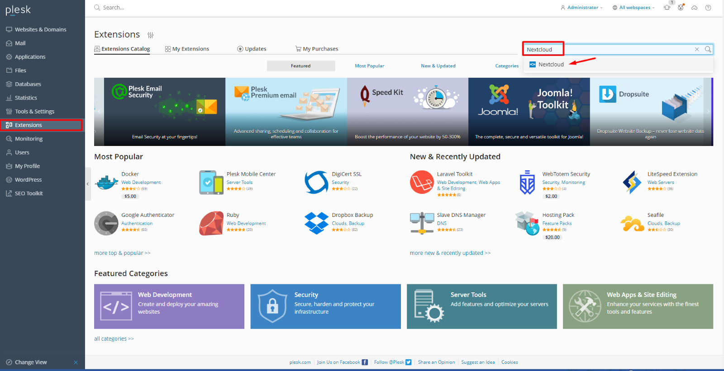Open more new & recently updated link

tap(450, 253)
